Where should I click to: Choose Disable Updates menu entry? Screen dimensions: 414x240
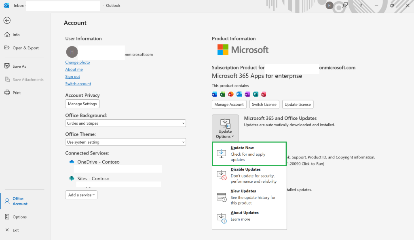[249, 175]
